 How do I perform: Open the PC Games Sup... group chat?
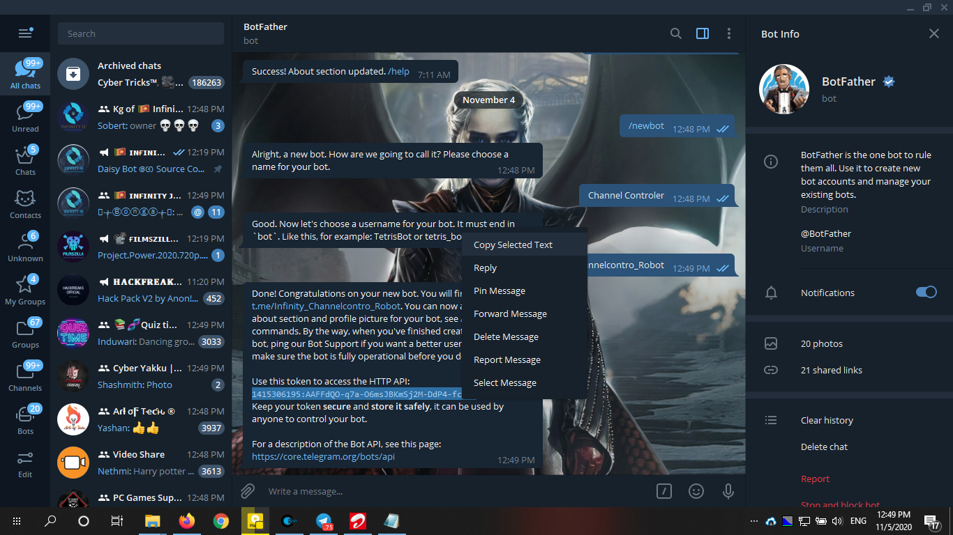(x=141, y=497)
